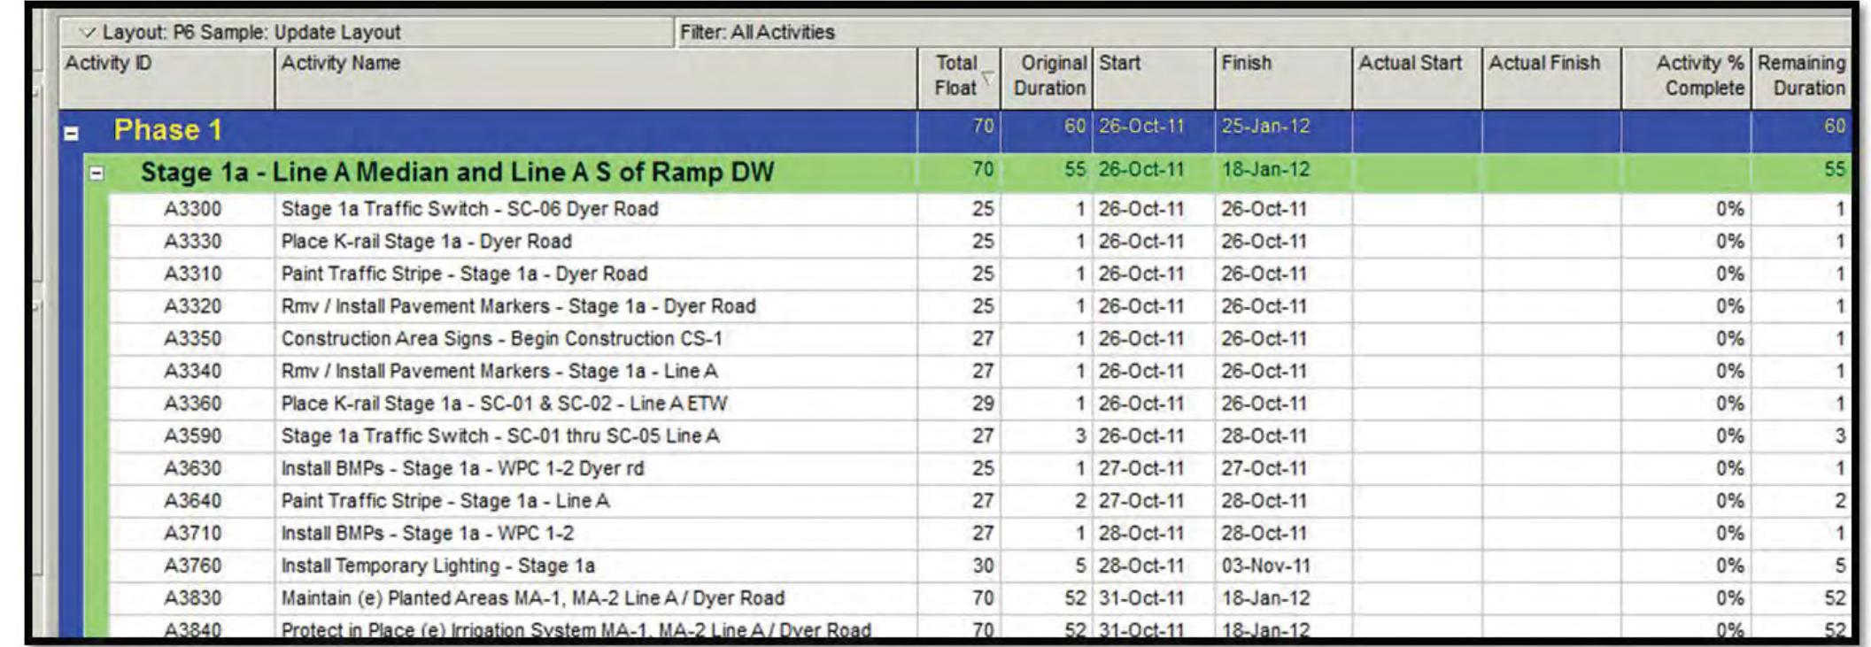Click the Activity Name column header
1871x647 pixels.
[x=595, y=76]
